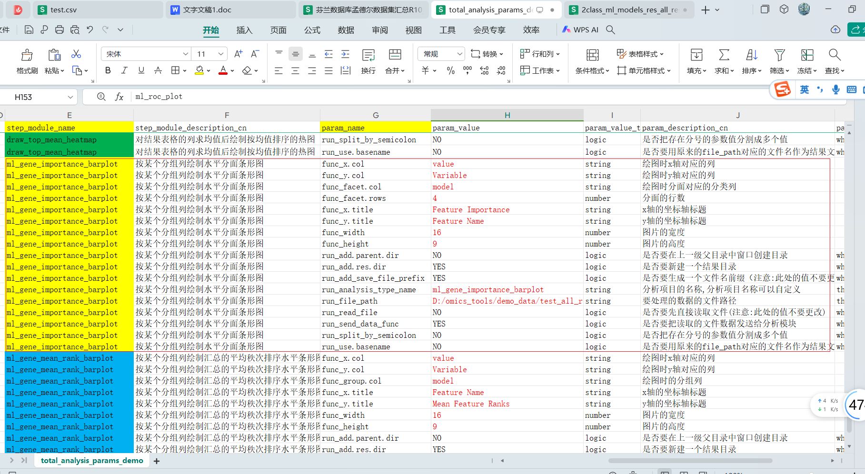Click the Sort (排序) button
865x474 pixels.
(x=752, y=61)
